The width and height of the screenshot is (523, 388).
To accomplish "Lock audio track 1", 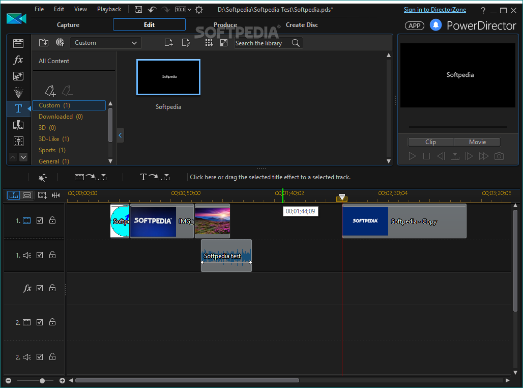I will point(52,255).
